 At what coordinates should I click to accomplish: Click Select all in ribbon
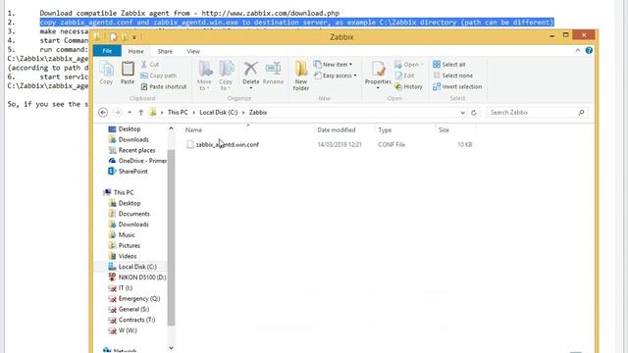[449, 65]
